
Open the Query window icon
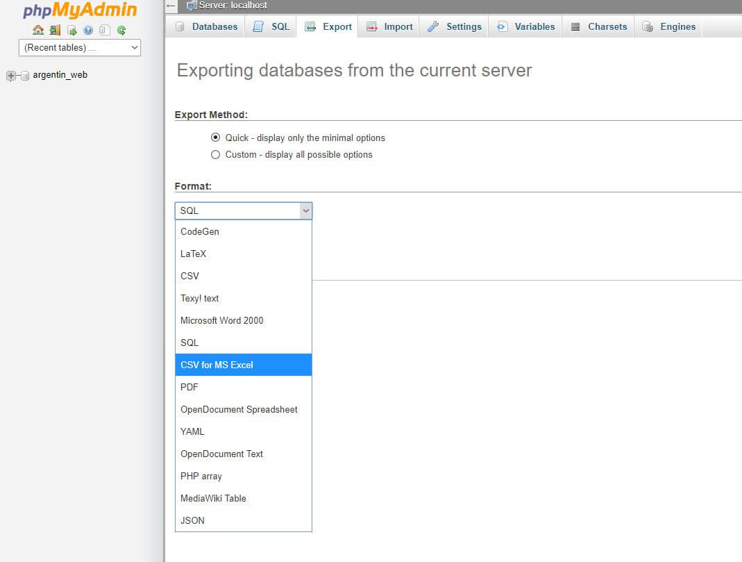tap(72, 31)
